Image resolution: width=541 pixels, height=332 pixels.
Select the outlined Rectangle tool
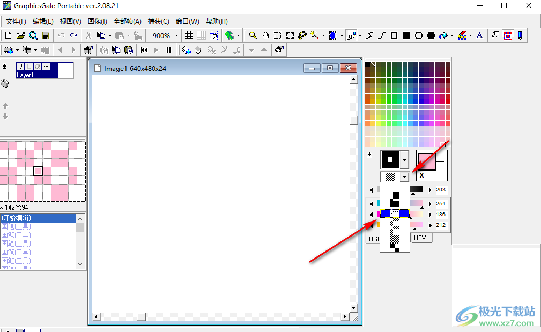[x=394, y=35]
